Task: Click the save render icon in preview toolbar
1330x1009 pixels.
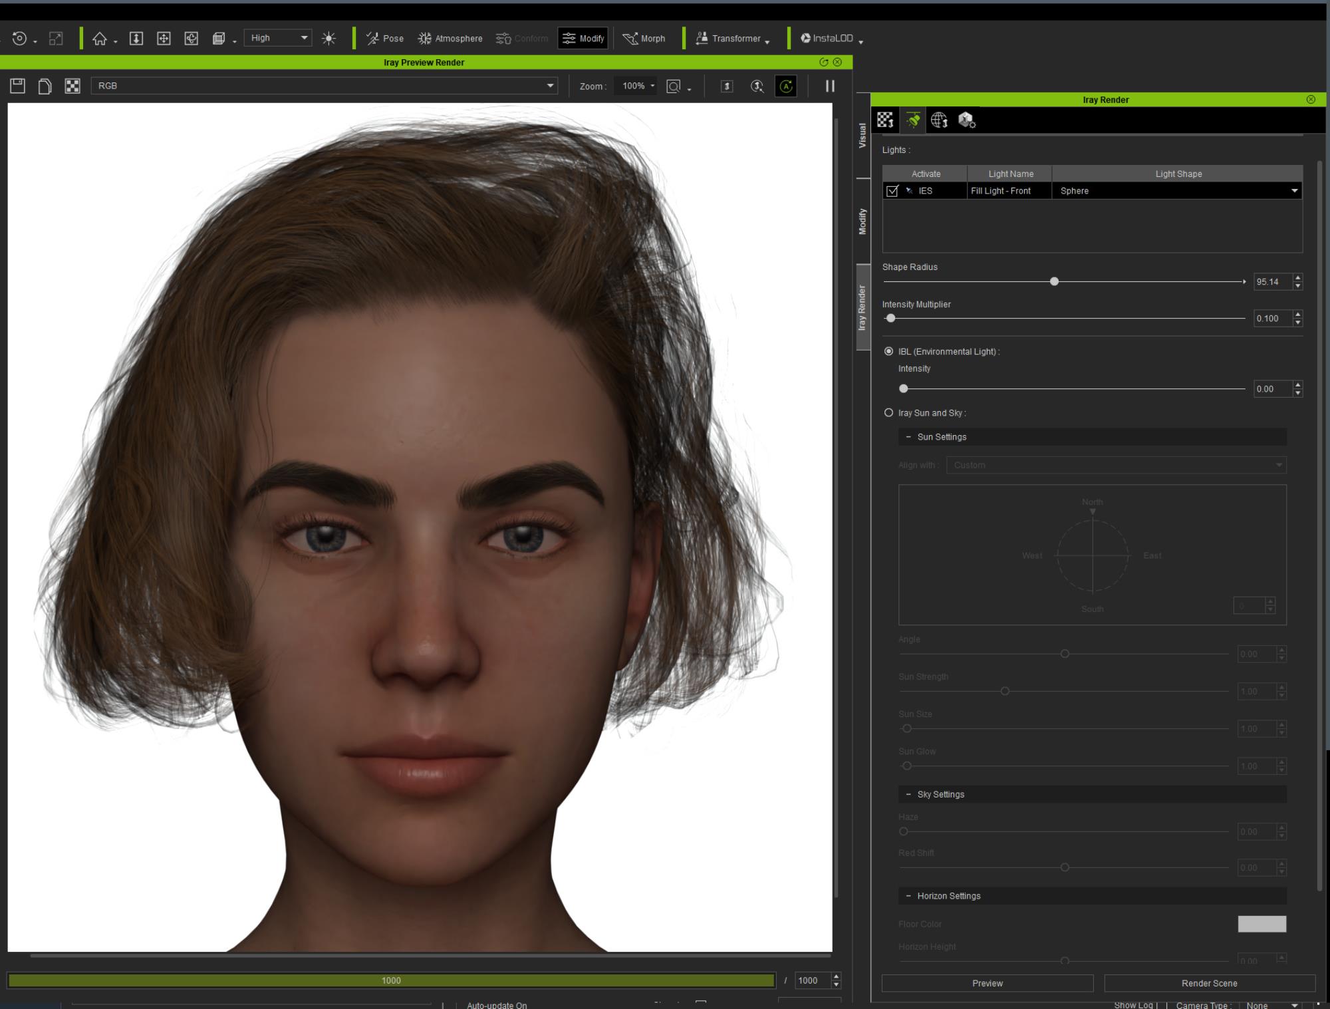Action: click(x=18, y=86)
